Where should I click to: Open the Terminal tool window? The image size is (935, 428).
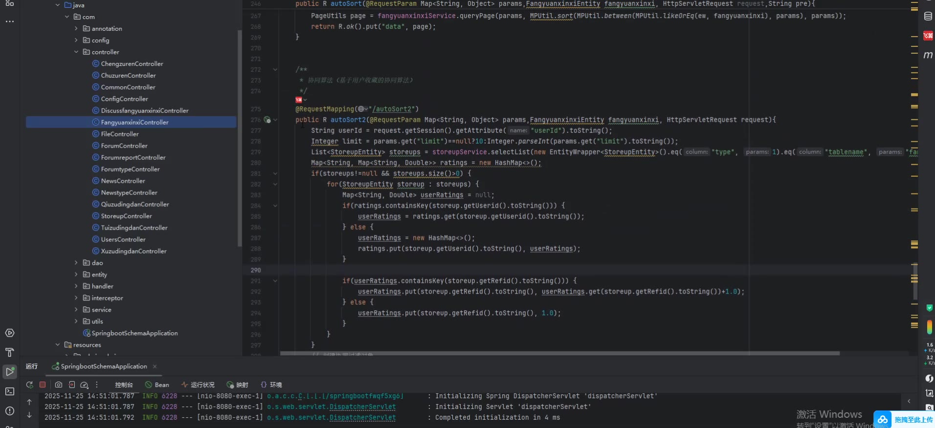[9, 391]
